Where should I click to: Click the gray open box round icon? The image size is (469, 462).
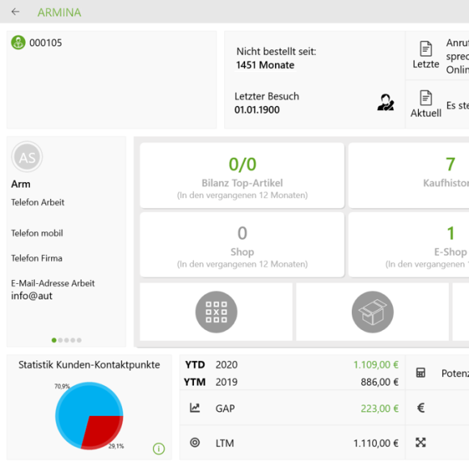pos(373,312)
